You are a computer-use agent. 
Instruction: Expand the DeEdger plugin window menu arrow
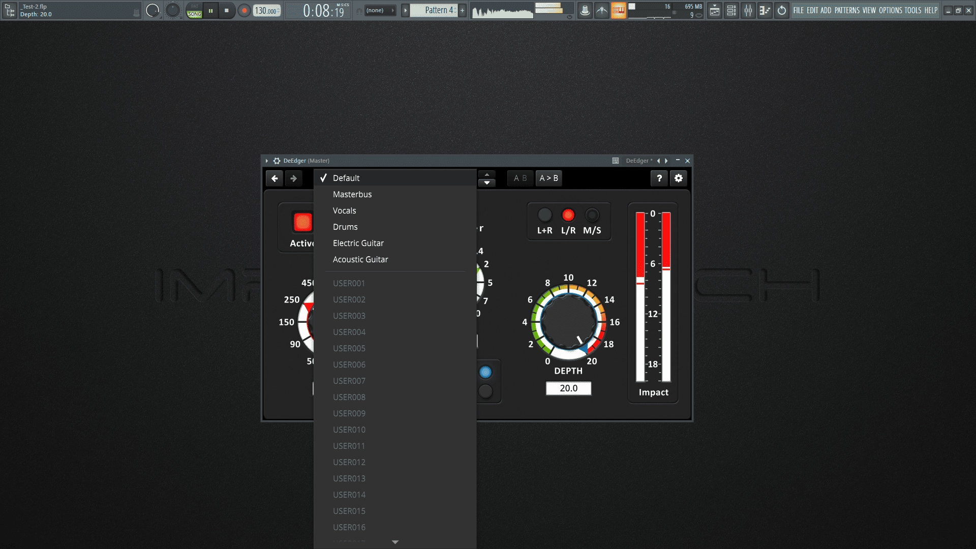(266, 161)
